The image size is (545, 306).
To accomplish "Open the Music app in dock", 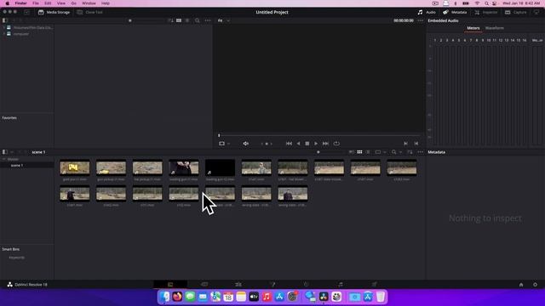I will [x=267, y=297].
